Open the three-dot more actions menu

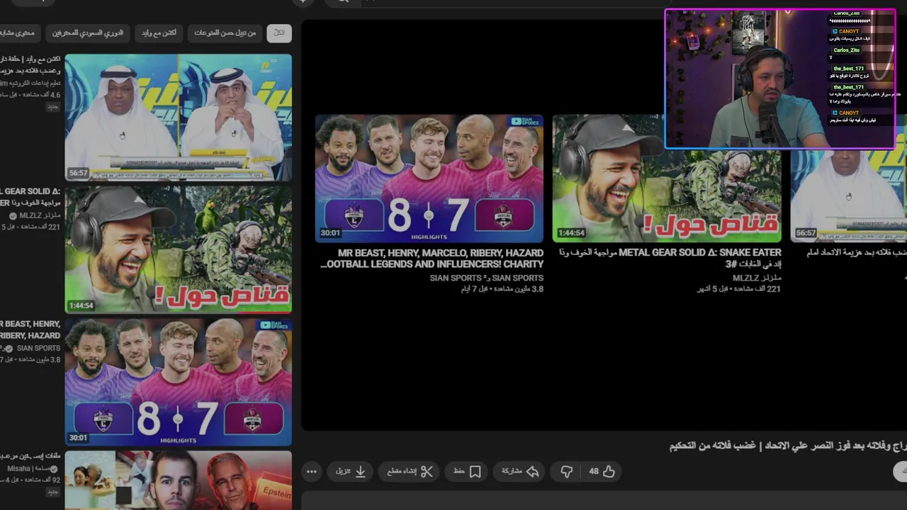click(311, 471)
